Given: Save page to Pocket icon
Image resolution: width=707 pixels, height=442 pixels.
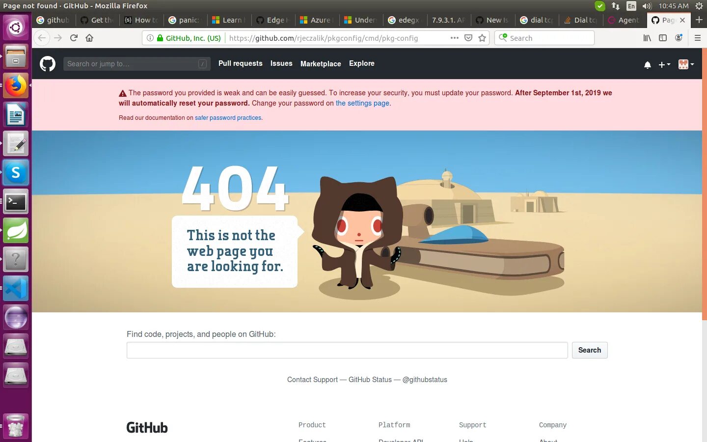Looking at the screenshot, I should coord(468,38).
